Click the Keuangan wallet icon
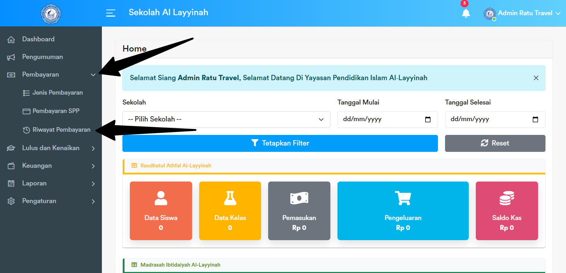 click(11, 166)
